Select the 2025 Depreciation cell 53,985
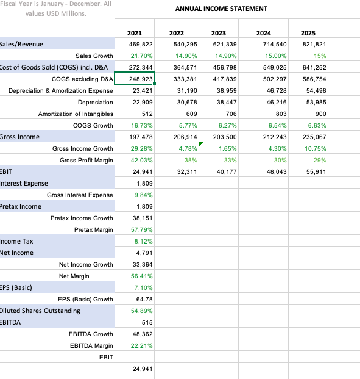360x379 pixels. point(308,102)
